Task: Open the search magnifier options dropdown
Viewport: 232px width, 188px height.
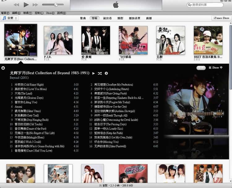Action: [190, 5]
